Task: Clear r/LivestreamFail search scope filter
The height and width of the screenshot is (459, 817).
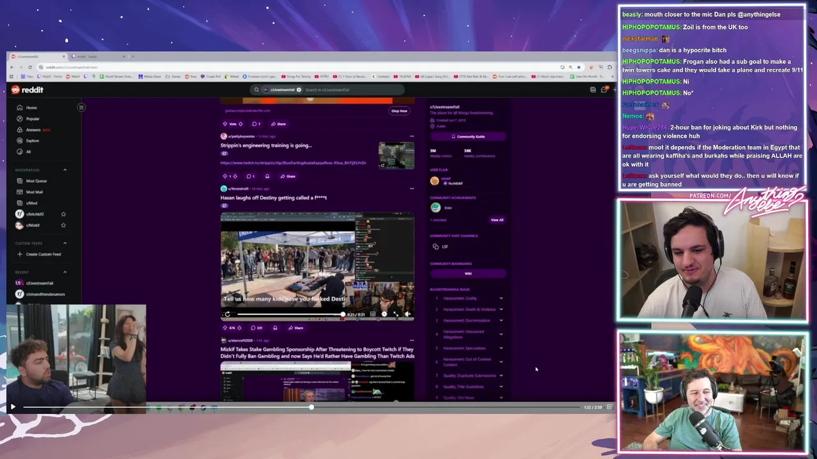Action: click(299, 90)
